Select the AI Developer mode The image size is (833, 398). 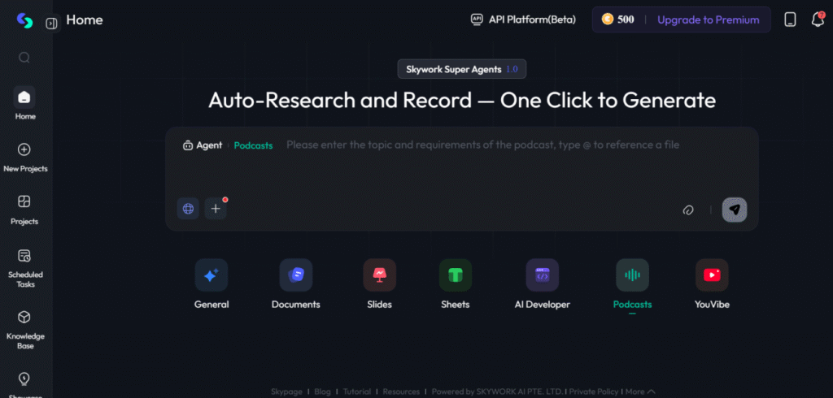point(542,283)
